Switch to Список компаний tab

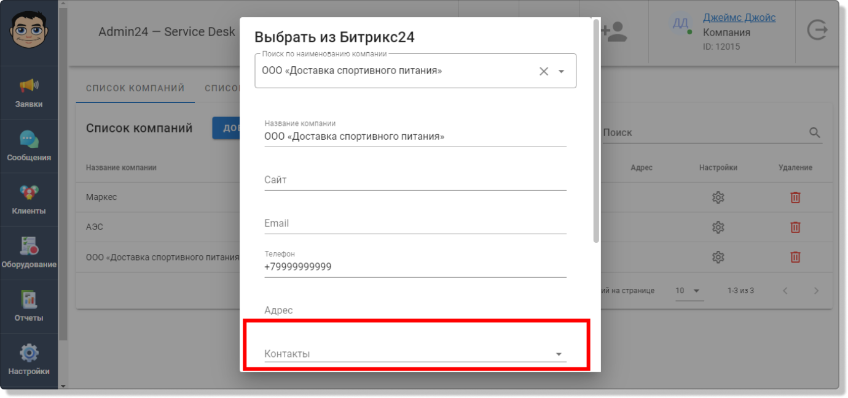[x=135, y=88]
